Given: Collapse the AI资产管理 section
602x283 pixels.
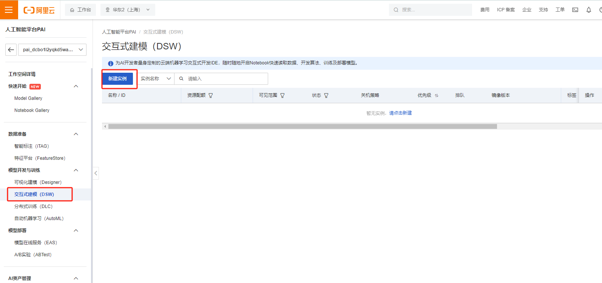Looking at the screenshot, I should [76, 278].
